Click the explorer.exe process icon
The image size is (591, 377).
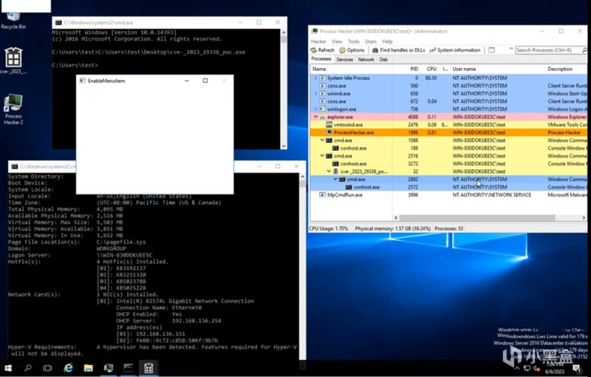[322, 118]
